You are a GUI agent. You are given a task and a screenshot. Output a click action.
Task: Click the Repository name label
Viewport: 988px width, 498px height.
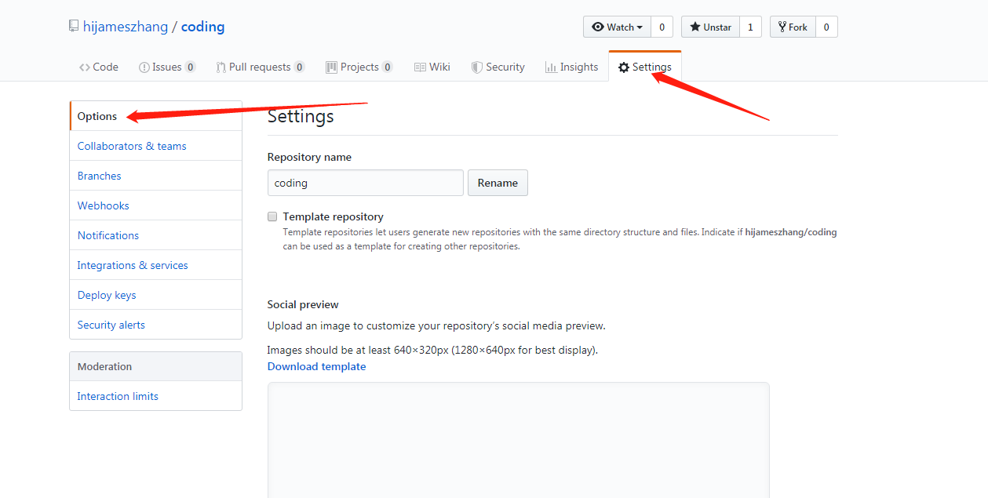309,157
